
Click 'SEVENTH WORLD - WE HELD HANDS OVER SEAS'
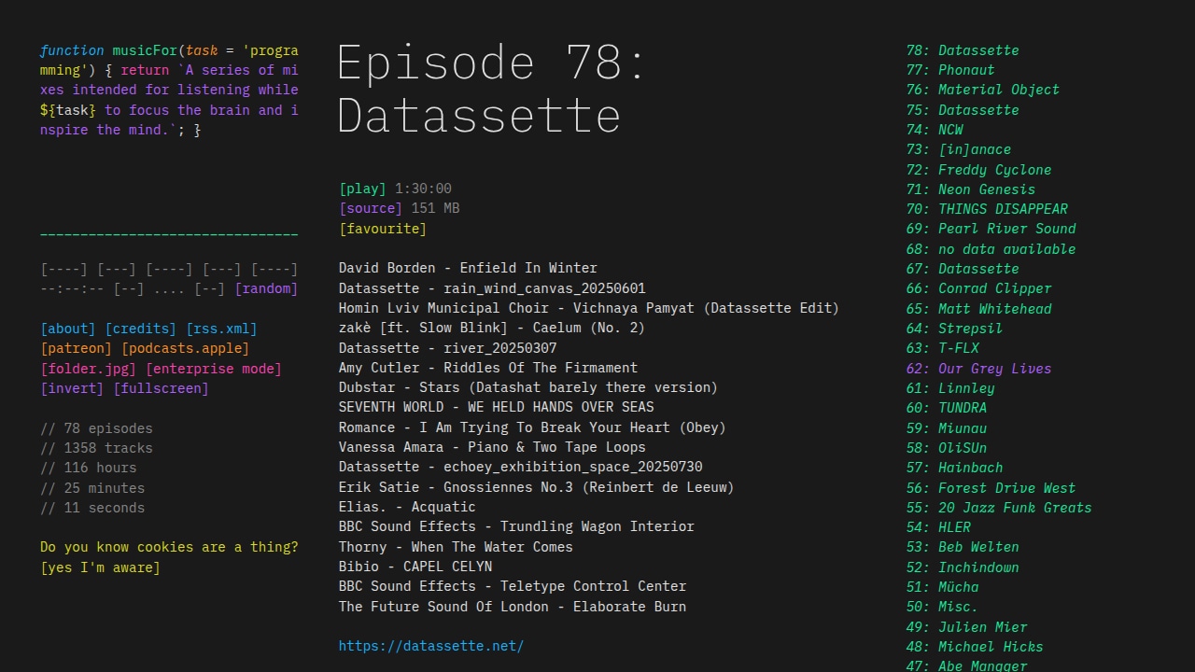[497, 407]
